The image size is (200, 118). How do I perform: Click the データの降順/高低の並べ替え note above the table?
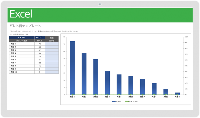(19, 34)
